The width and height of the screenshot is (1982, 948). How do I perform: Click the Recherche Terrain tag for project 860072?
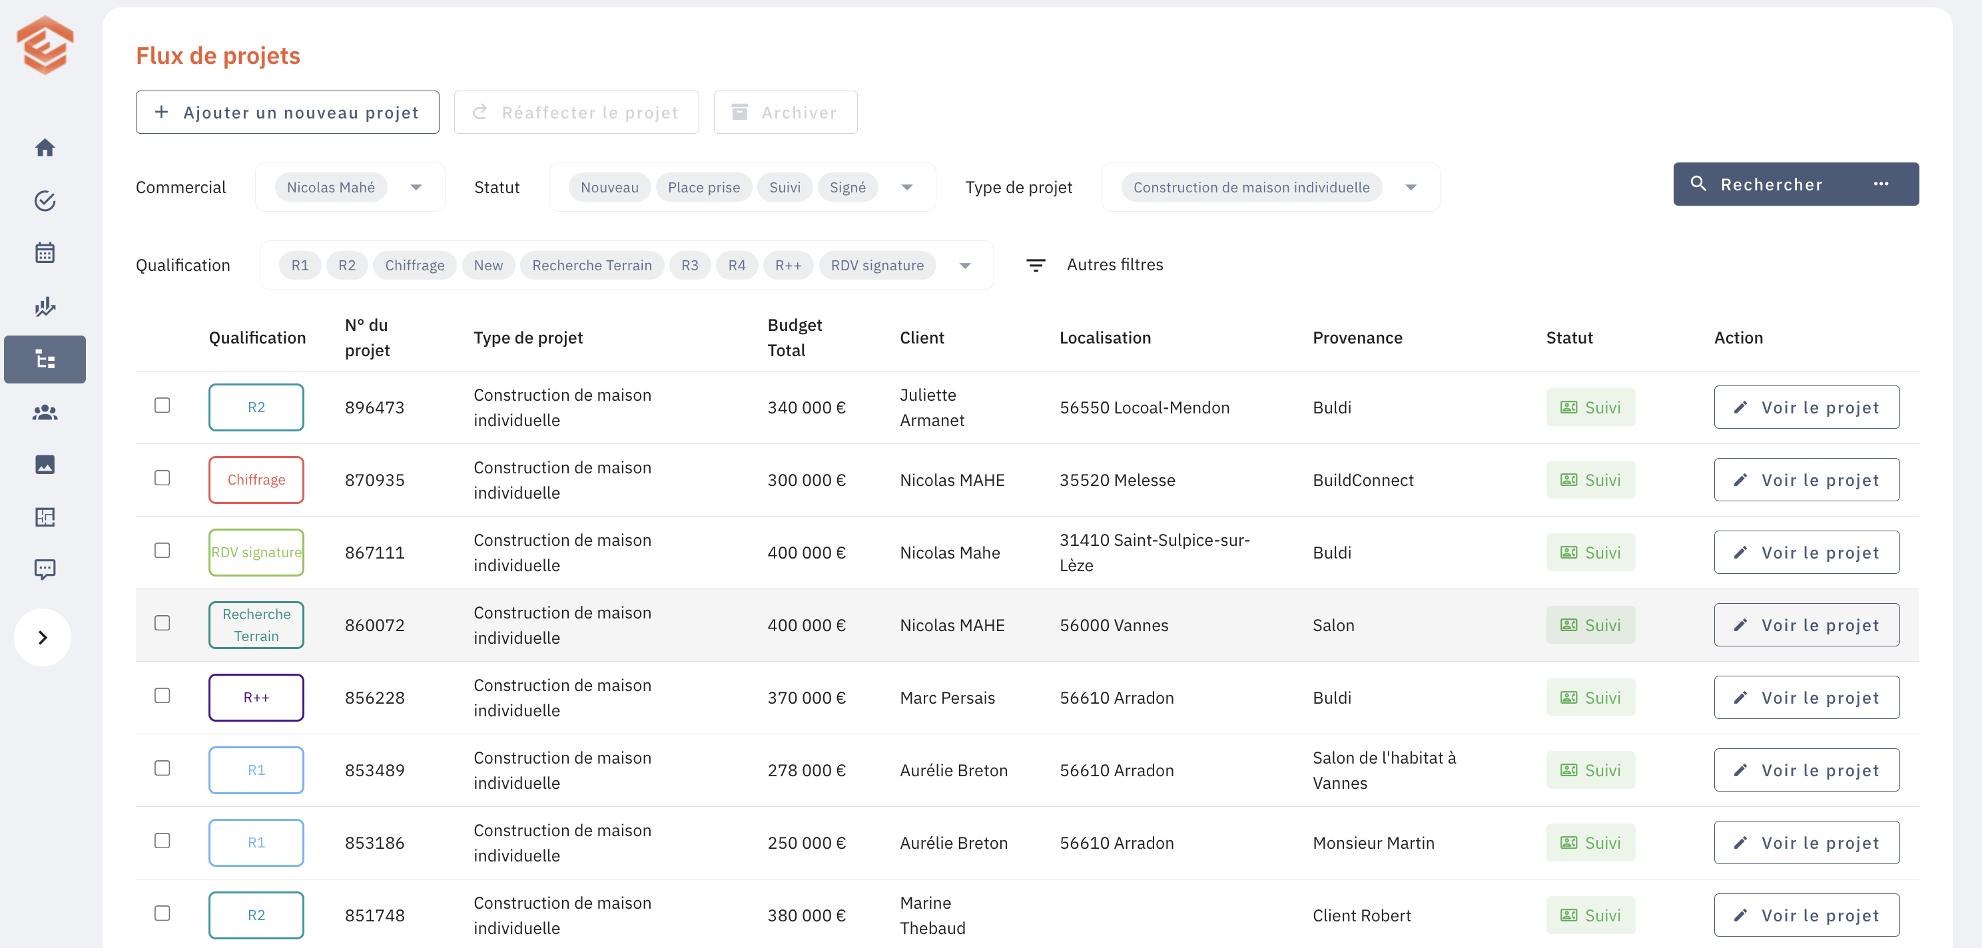pyautogui.click(x=256, y=625)
